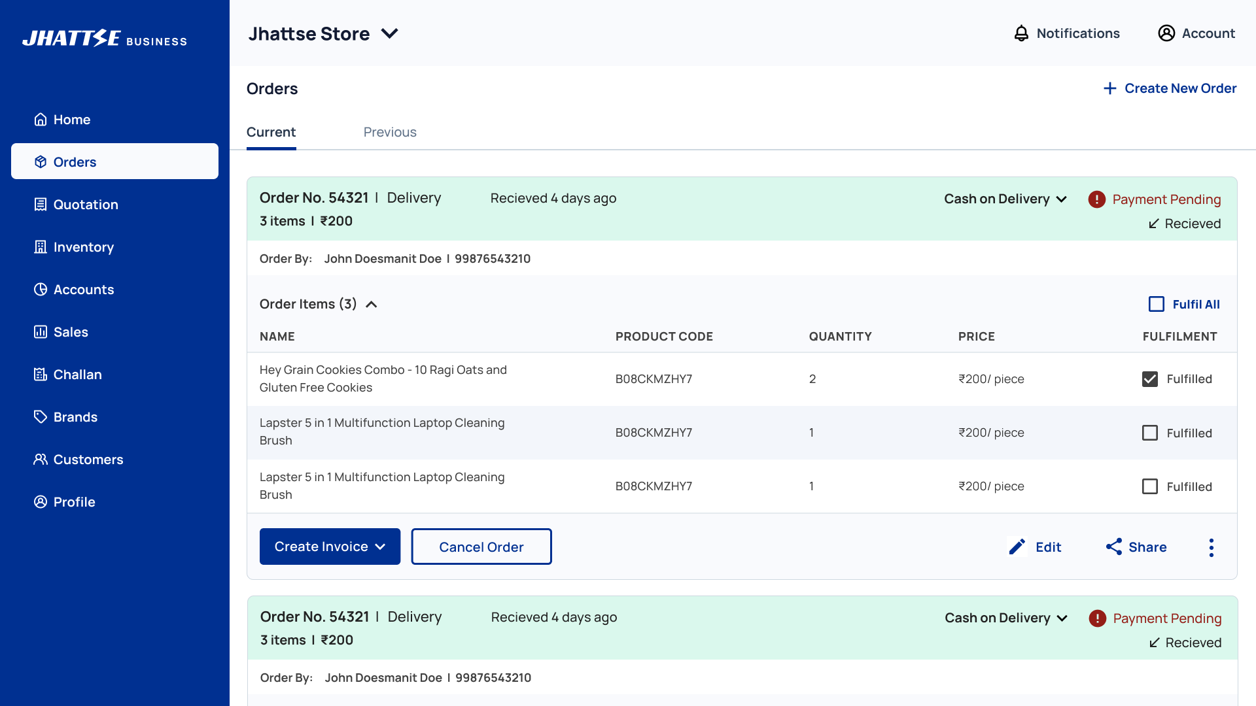Open the Challan sidebar icon

point(41,375)
